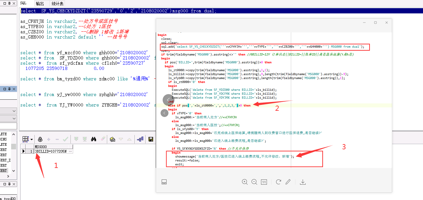Open the lower combo box in left panel
This screenshot has width=423, height=200.
pos(8,119)
